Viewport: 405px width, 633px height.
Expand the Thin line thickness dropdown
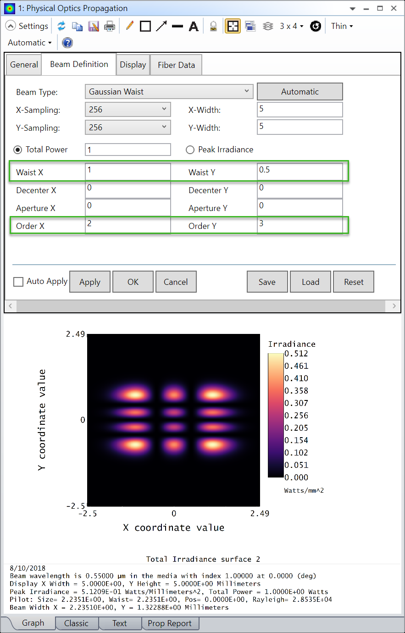[342, 26]
